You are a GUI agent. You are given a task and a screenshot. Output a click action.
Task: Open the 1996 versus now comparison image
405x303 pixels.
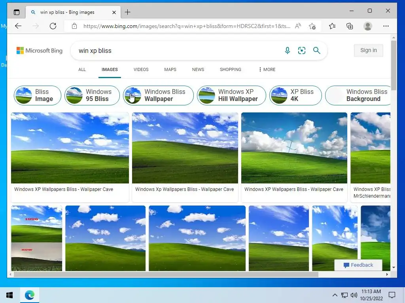37,238
